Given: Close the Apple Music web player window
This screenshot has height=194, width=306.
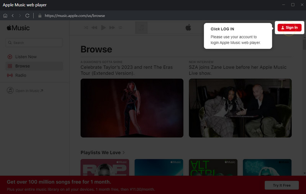Looking at the screenshot, I should click(302, 5).
